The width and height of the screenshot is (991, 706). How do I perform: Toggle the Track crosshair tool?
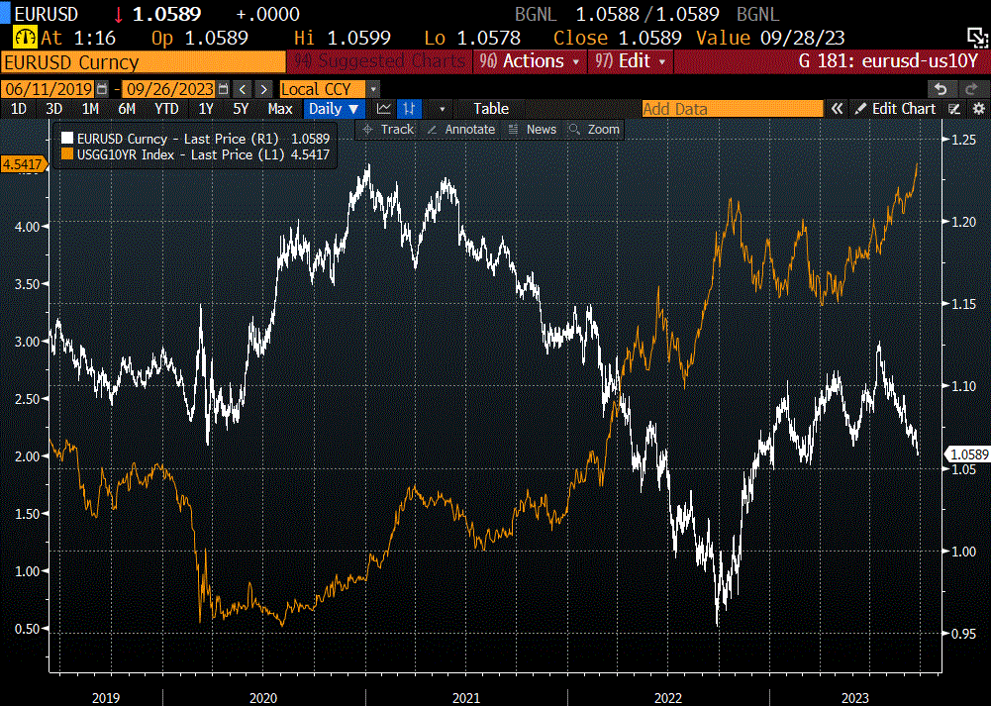tap(388, 130)
